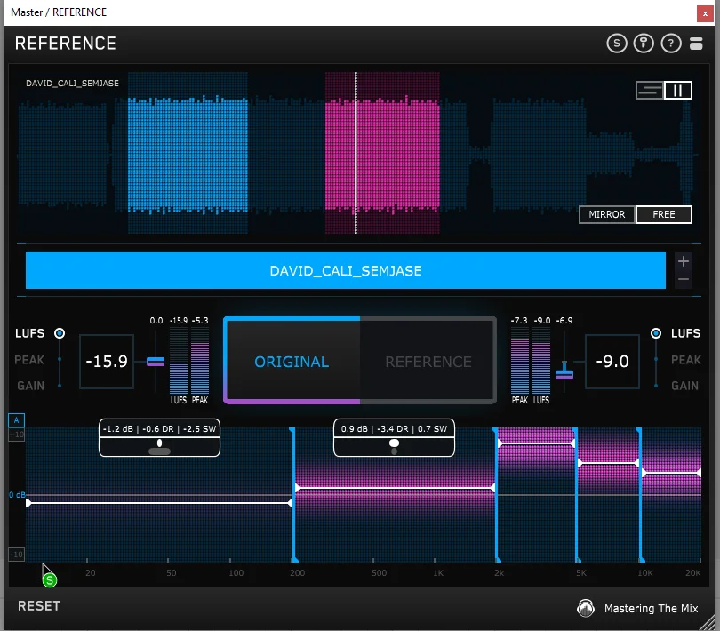720x631 pixels.
Task: Select the DAVID_CALI_SEMJASE track bar
Action: 346,270
